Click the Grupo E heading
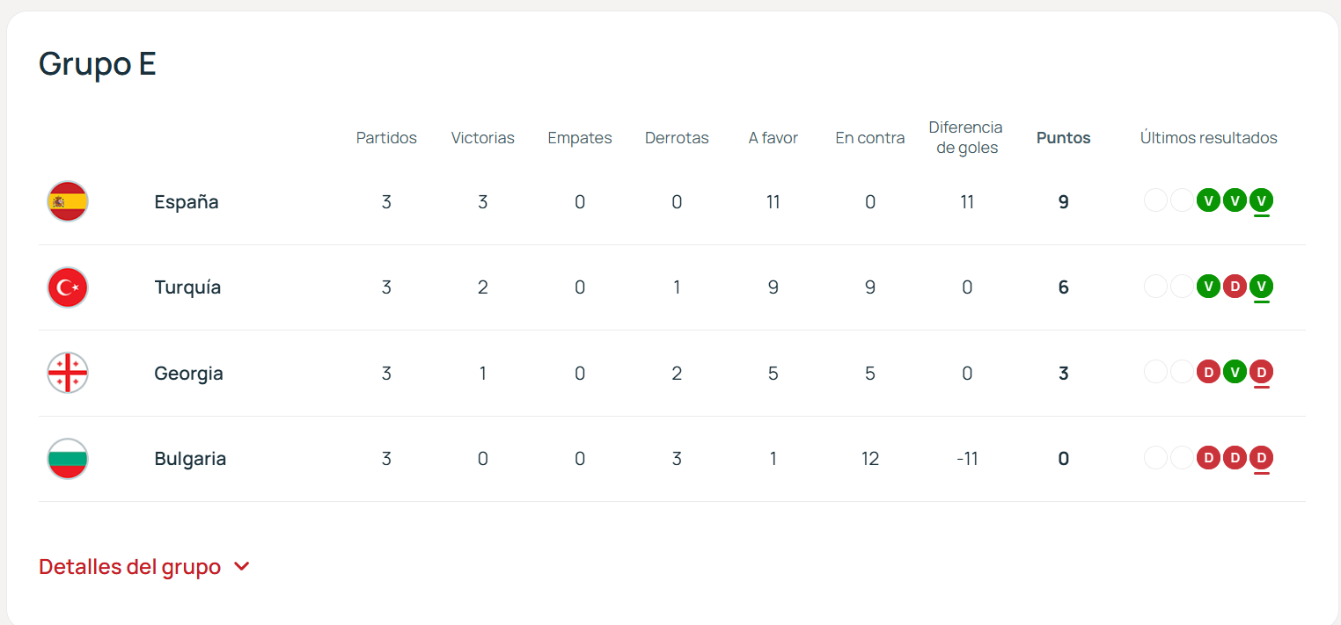The width and height of the screenshot is (1341, 625). point(98,64)
